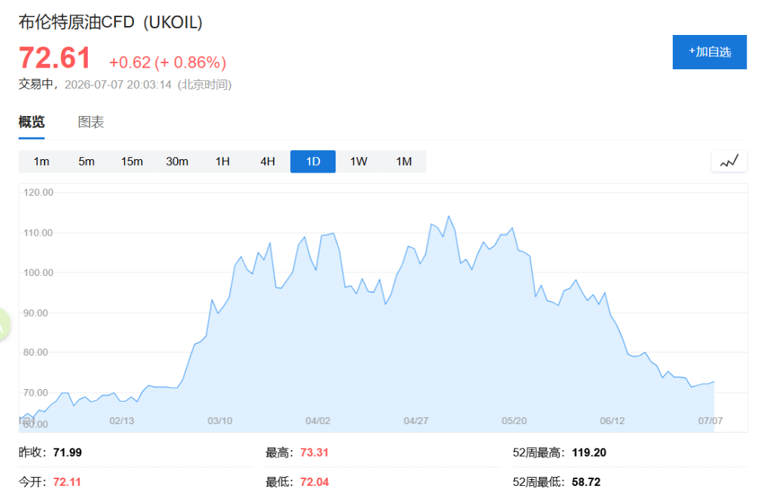Select the 30m timeframe
The height and width of the screenshot is (494, 762).
pyautogui.click(x=177, y=161)
